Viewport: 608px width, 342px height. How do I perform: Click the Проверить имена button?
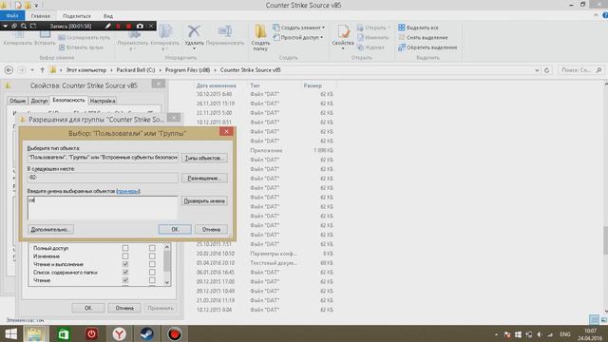204,200
